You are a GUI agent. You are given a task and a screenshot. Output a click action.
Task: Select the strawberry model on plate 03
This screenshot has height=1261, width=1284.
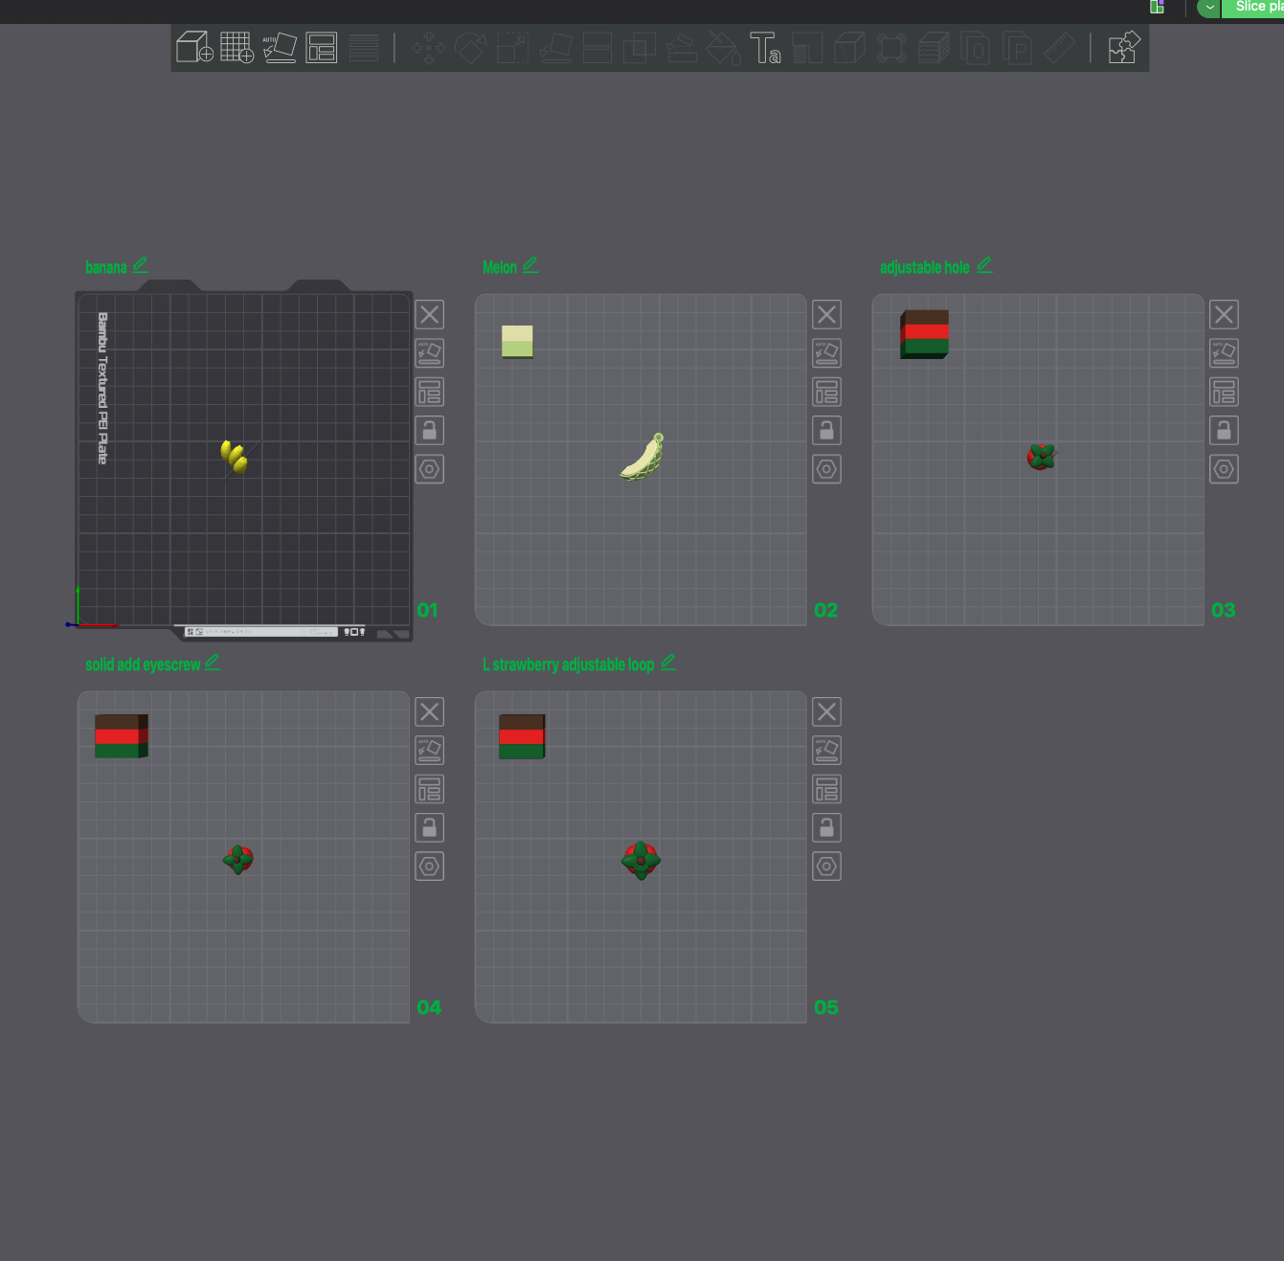click(1041, 457)
